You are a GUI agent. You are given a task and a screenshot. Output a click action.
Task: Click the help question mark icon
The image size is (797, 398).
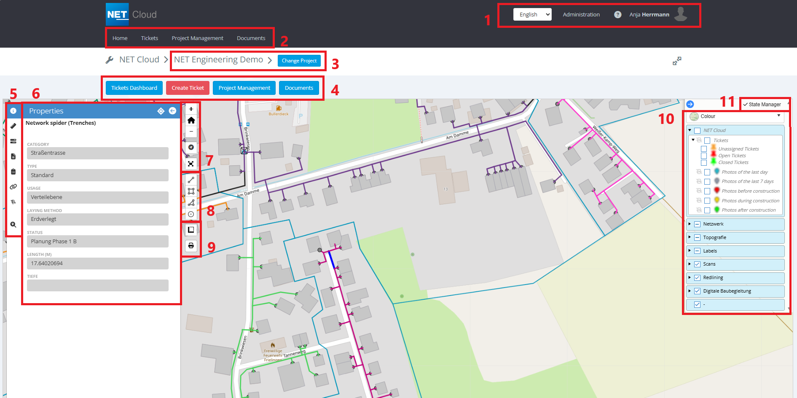click(617, 15)
